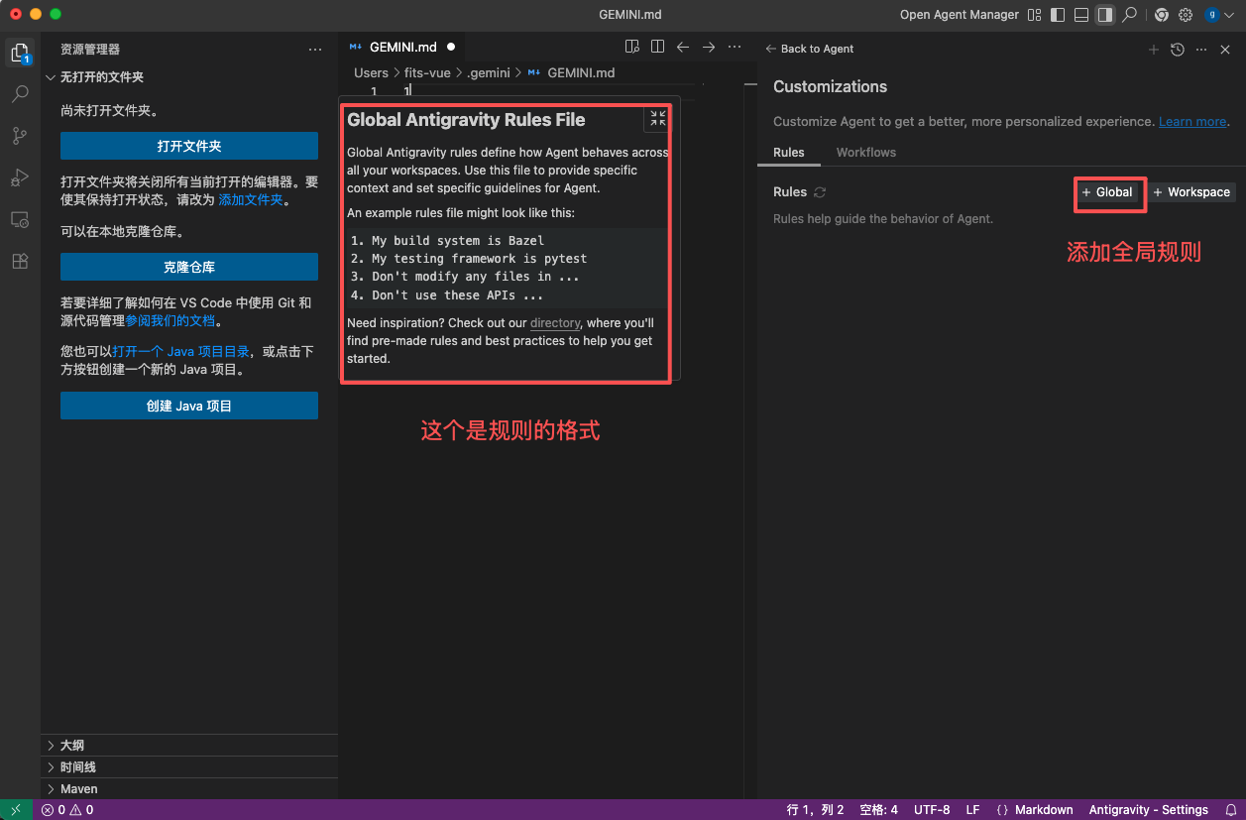The height and width of the screenshot is (820, 1246).
Task: Click the 打开文件夹 button
Action: pos(189,146)
